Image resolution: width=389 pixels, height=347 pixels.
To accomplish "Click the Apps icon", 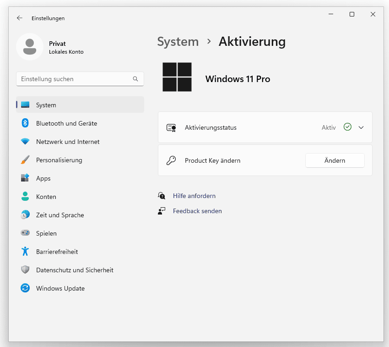I will click(25, 178).
